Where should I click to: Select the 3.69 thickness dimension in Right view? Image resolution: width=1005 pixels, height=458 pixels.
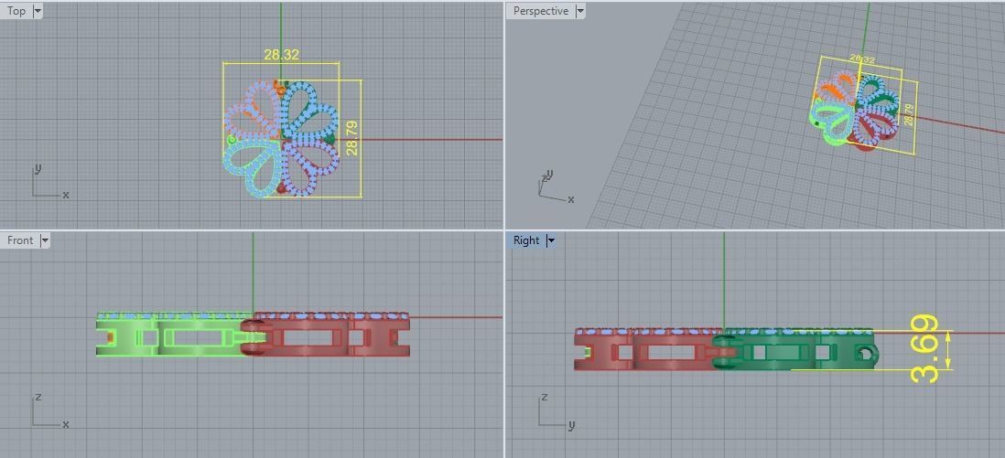[924, 349]
